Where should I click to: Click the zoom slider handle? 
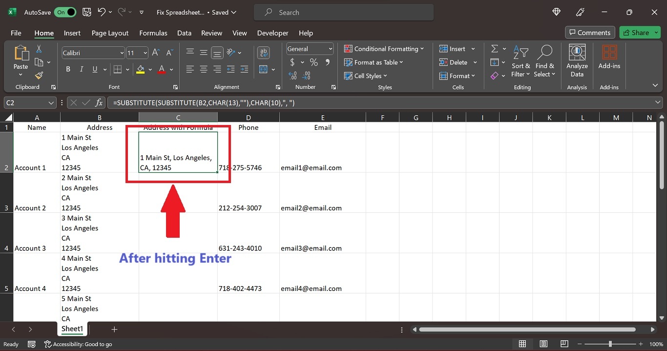(610, 344)
